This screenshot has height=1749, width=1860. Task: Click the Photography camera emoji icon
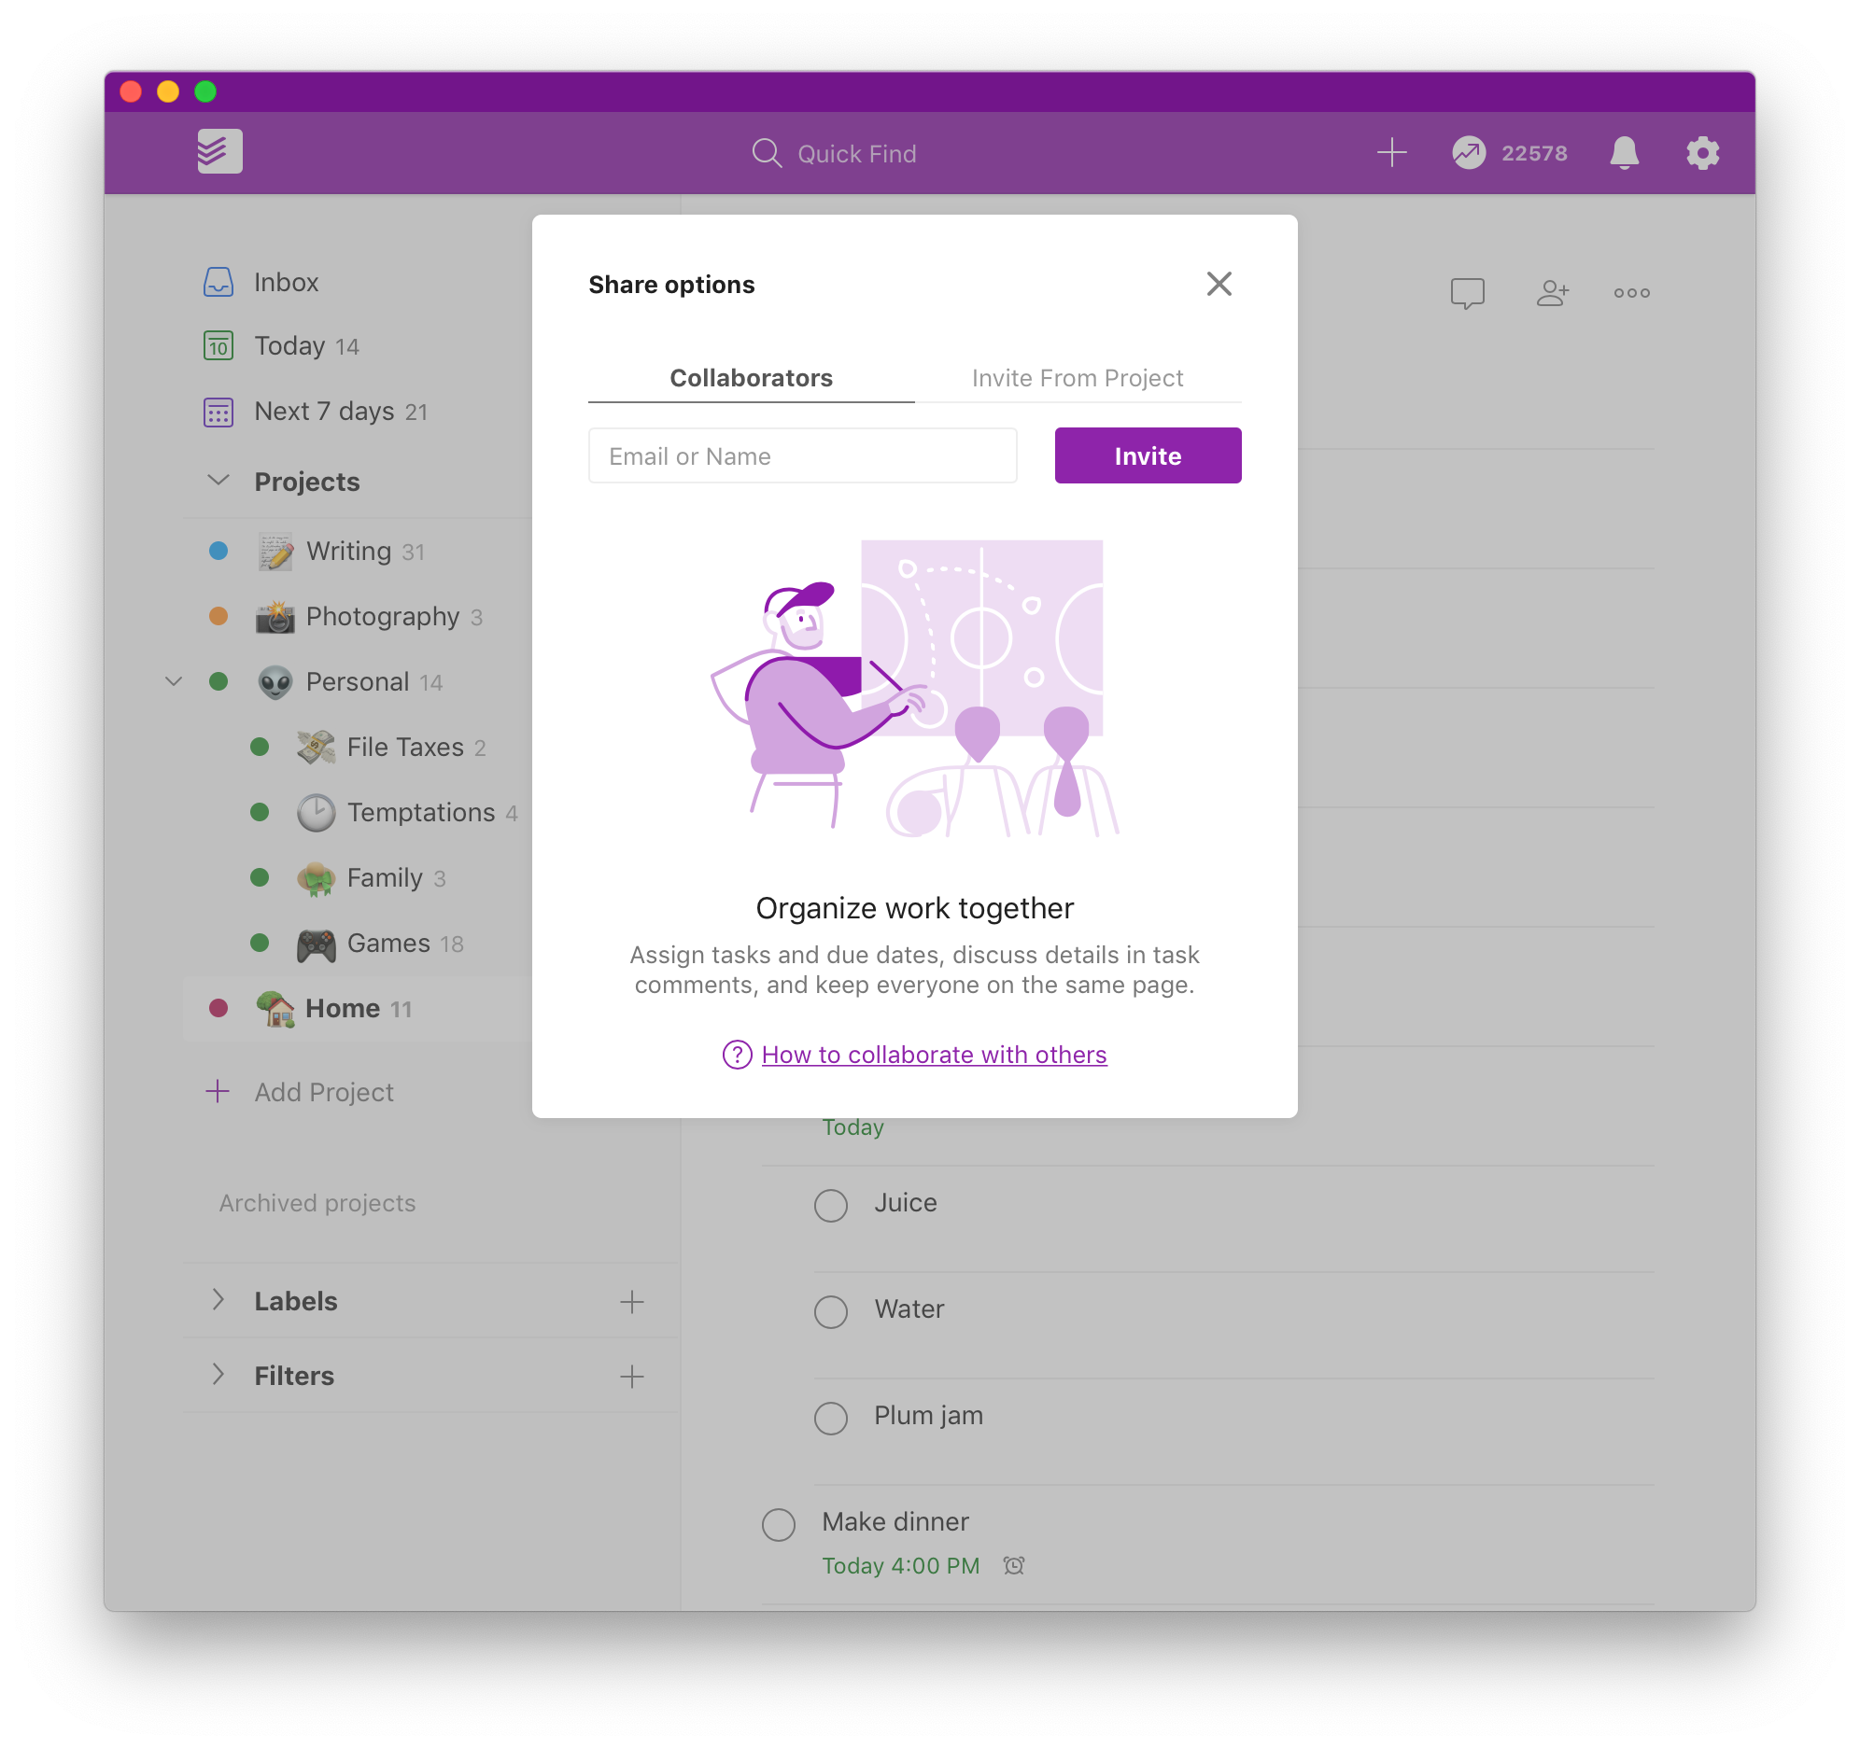[x=275, y=617]
